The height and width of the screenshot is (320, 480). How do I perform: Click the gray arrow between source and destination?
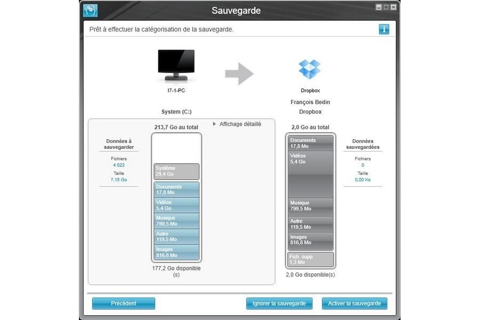239,74
